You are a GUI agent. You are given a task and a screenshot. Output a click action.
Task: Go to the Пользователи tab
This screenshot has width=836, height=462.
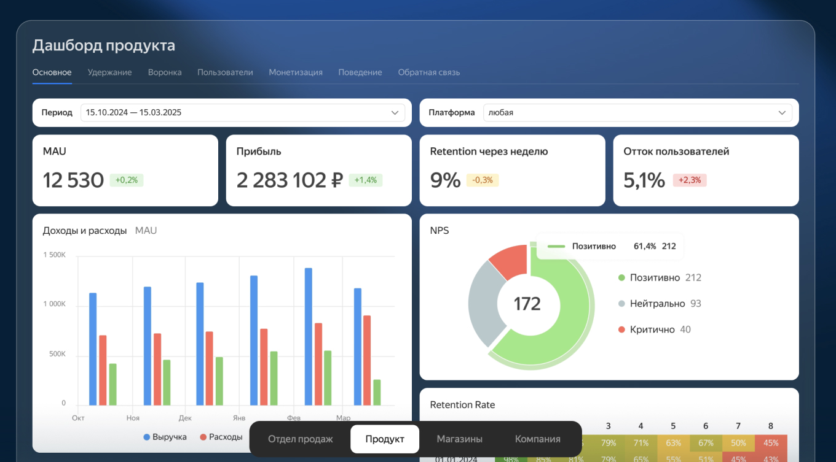(x=225, y=72)
